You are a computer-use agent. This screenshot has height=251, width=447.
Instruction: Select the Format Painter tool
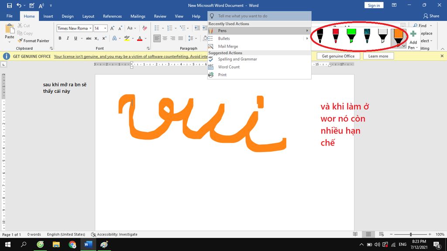[x=33, y=41]
